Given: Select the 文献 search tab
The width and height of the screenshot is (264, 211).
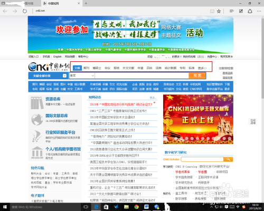Looking at the screenshot, I should [x=77, y=68].
